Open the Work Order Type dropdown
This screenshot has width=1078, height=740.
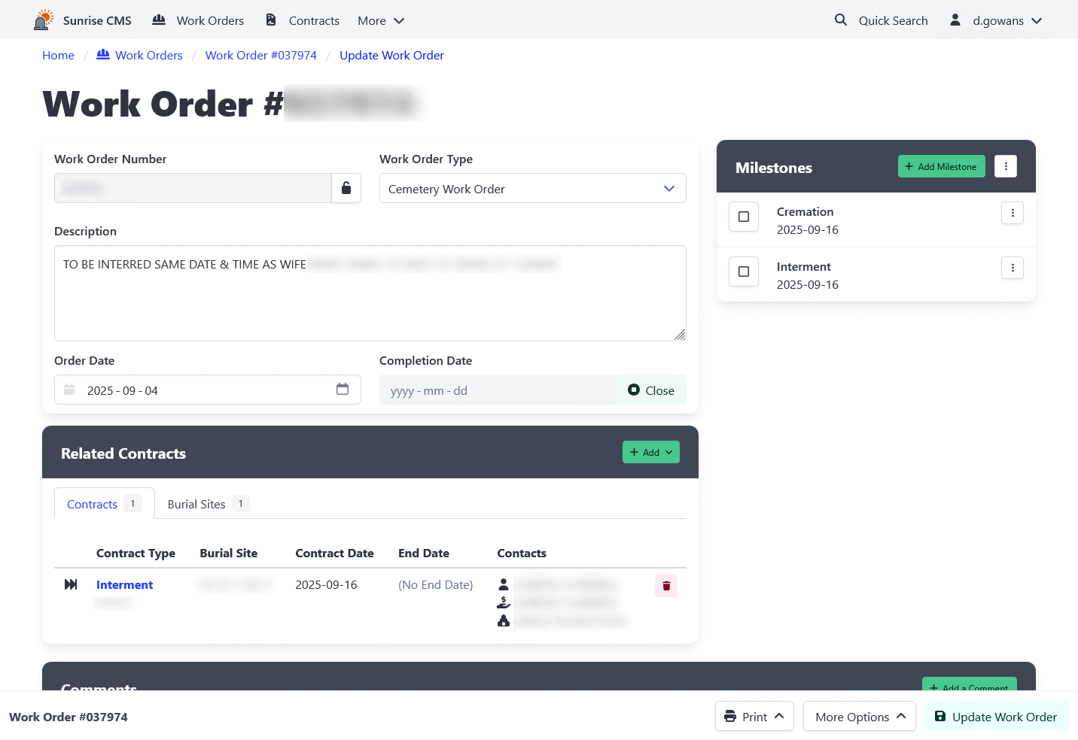(x=533, y=188)
